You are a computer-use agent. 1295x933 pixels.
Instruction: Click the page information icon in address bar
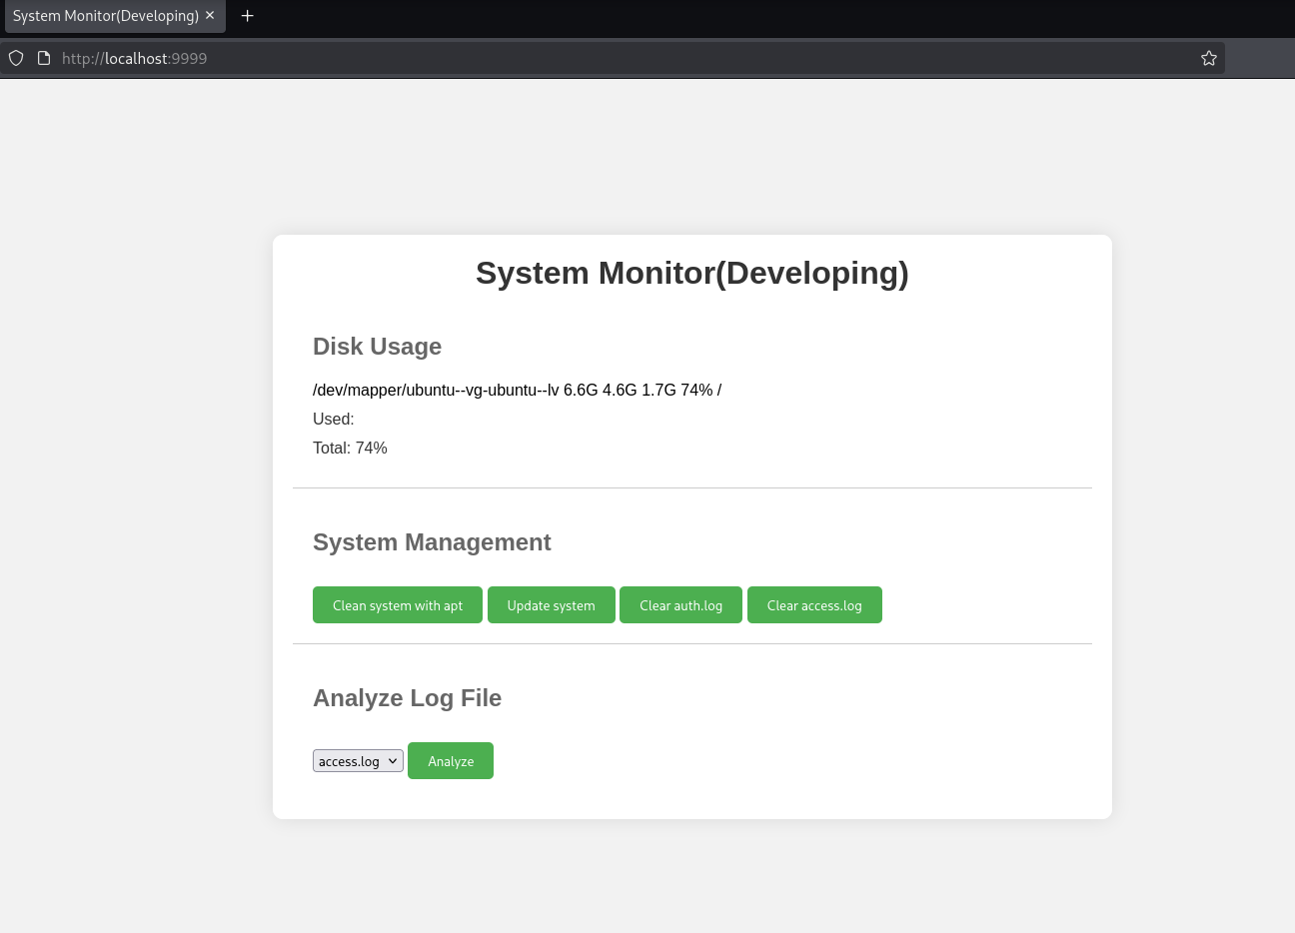(x=44, y=58)
